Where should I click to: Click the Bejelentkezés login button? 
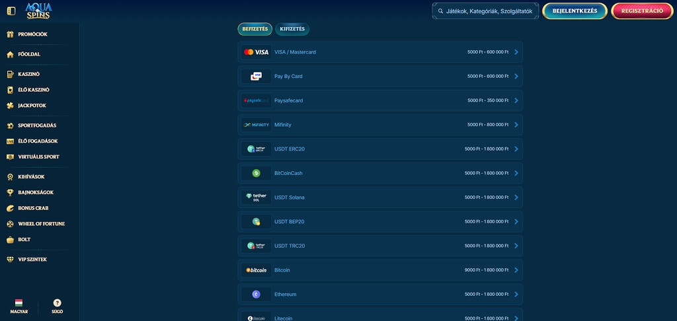pos(575,11)
